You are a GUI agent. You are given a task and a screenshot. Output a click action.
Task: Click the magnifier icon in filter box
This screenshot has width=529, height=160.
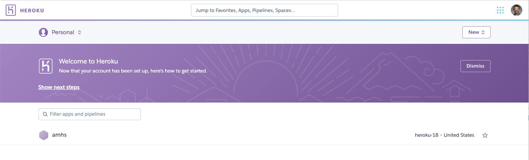(x=45, y=114)
